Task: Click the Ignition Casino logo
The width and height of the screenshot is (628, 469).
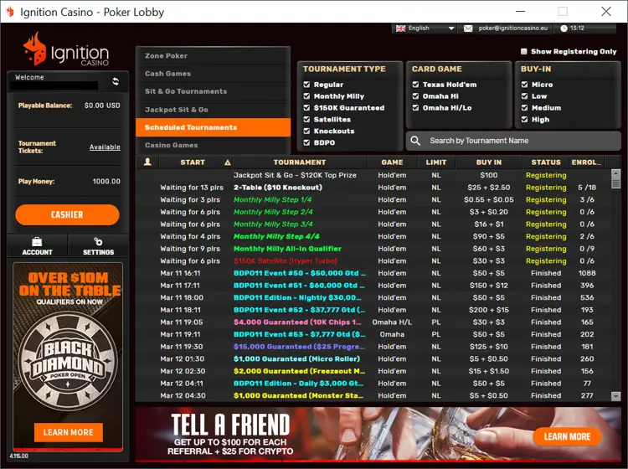Action: pyautogui.click(x=66, y=50)
